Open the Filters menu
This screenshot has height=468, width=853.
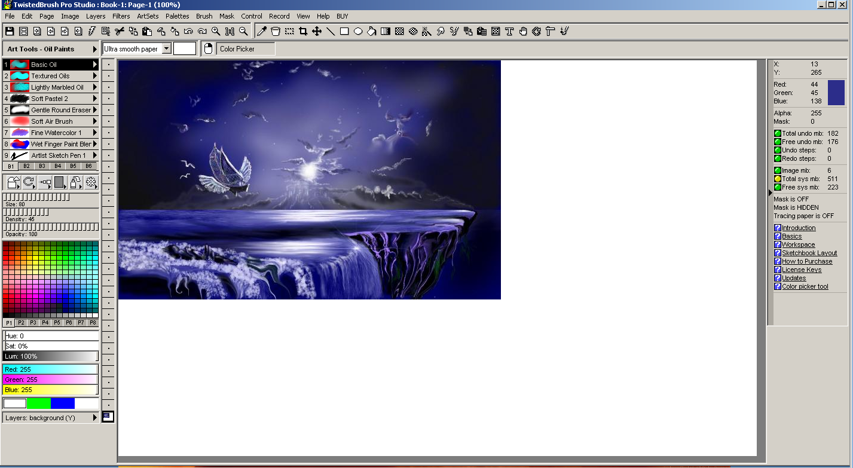pyautogui.click(x=121, y=16)
